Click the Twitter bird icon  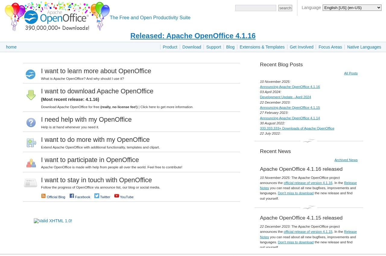[x=97, y=196]
